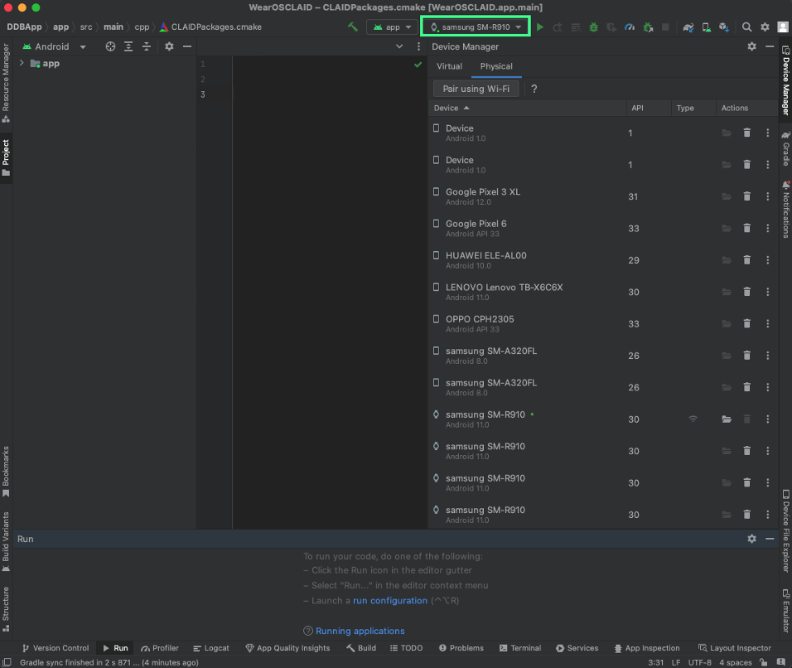Open the Terminal tool window
The height and width of the screenshot is (668, 792).
(519, 648)
